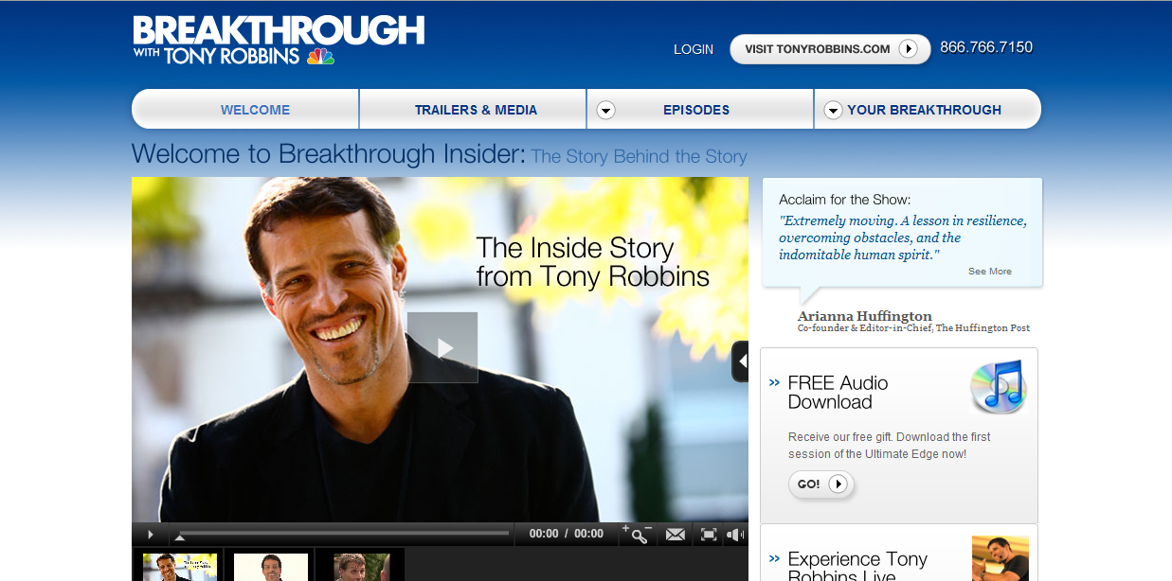This screenshot has height=581, width=1172.
Task: Select the Trailers & Media tab
Action: (474, 109)
